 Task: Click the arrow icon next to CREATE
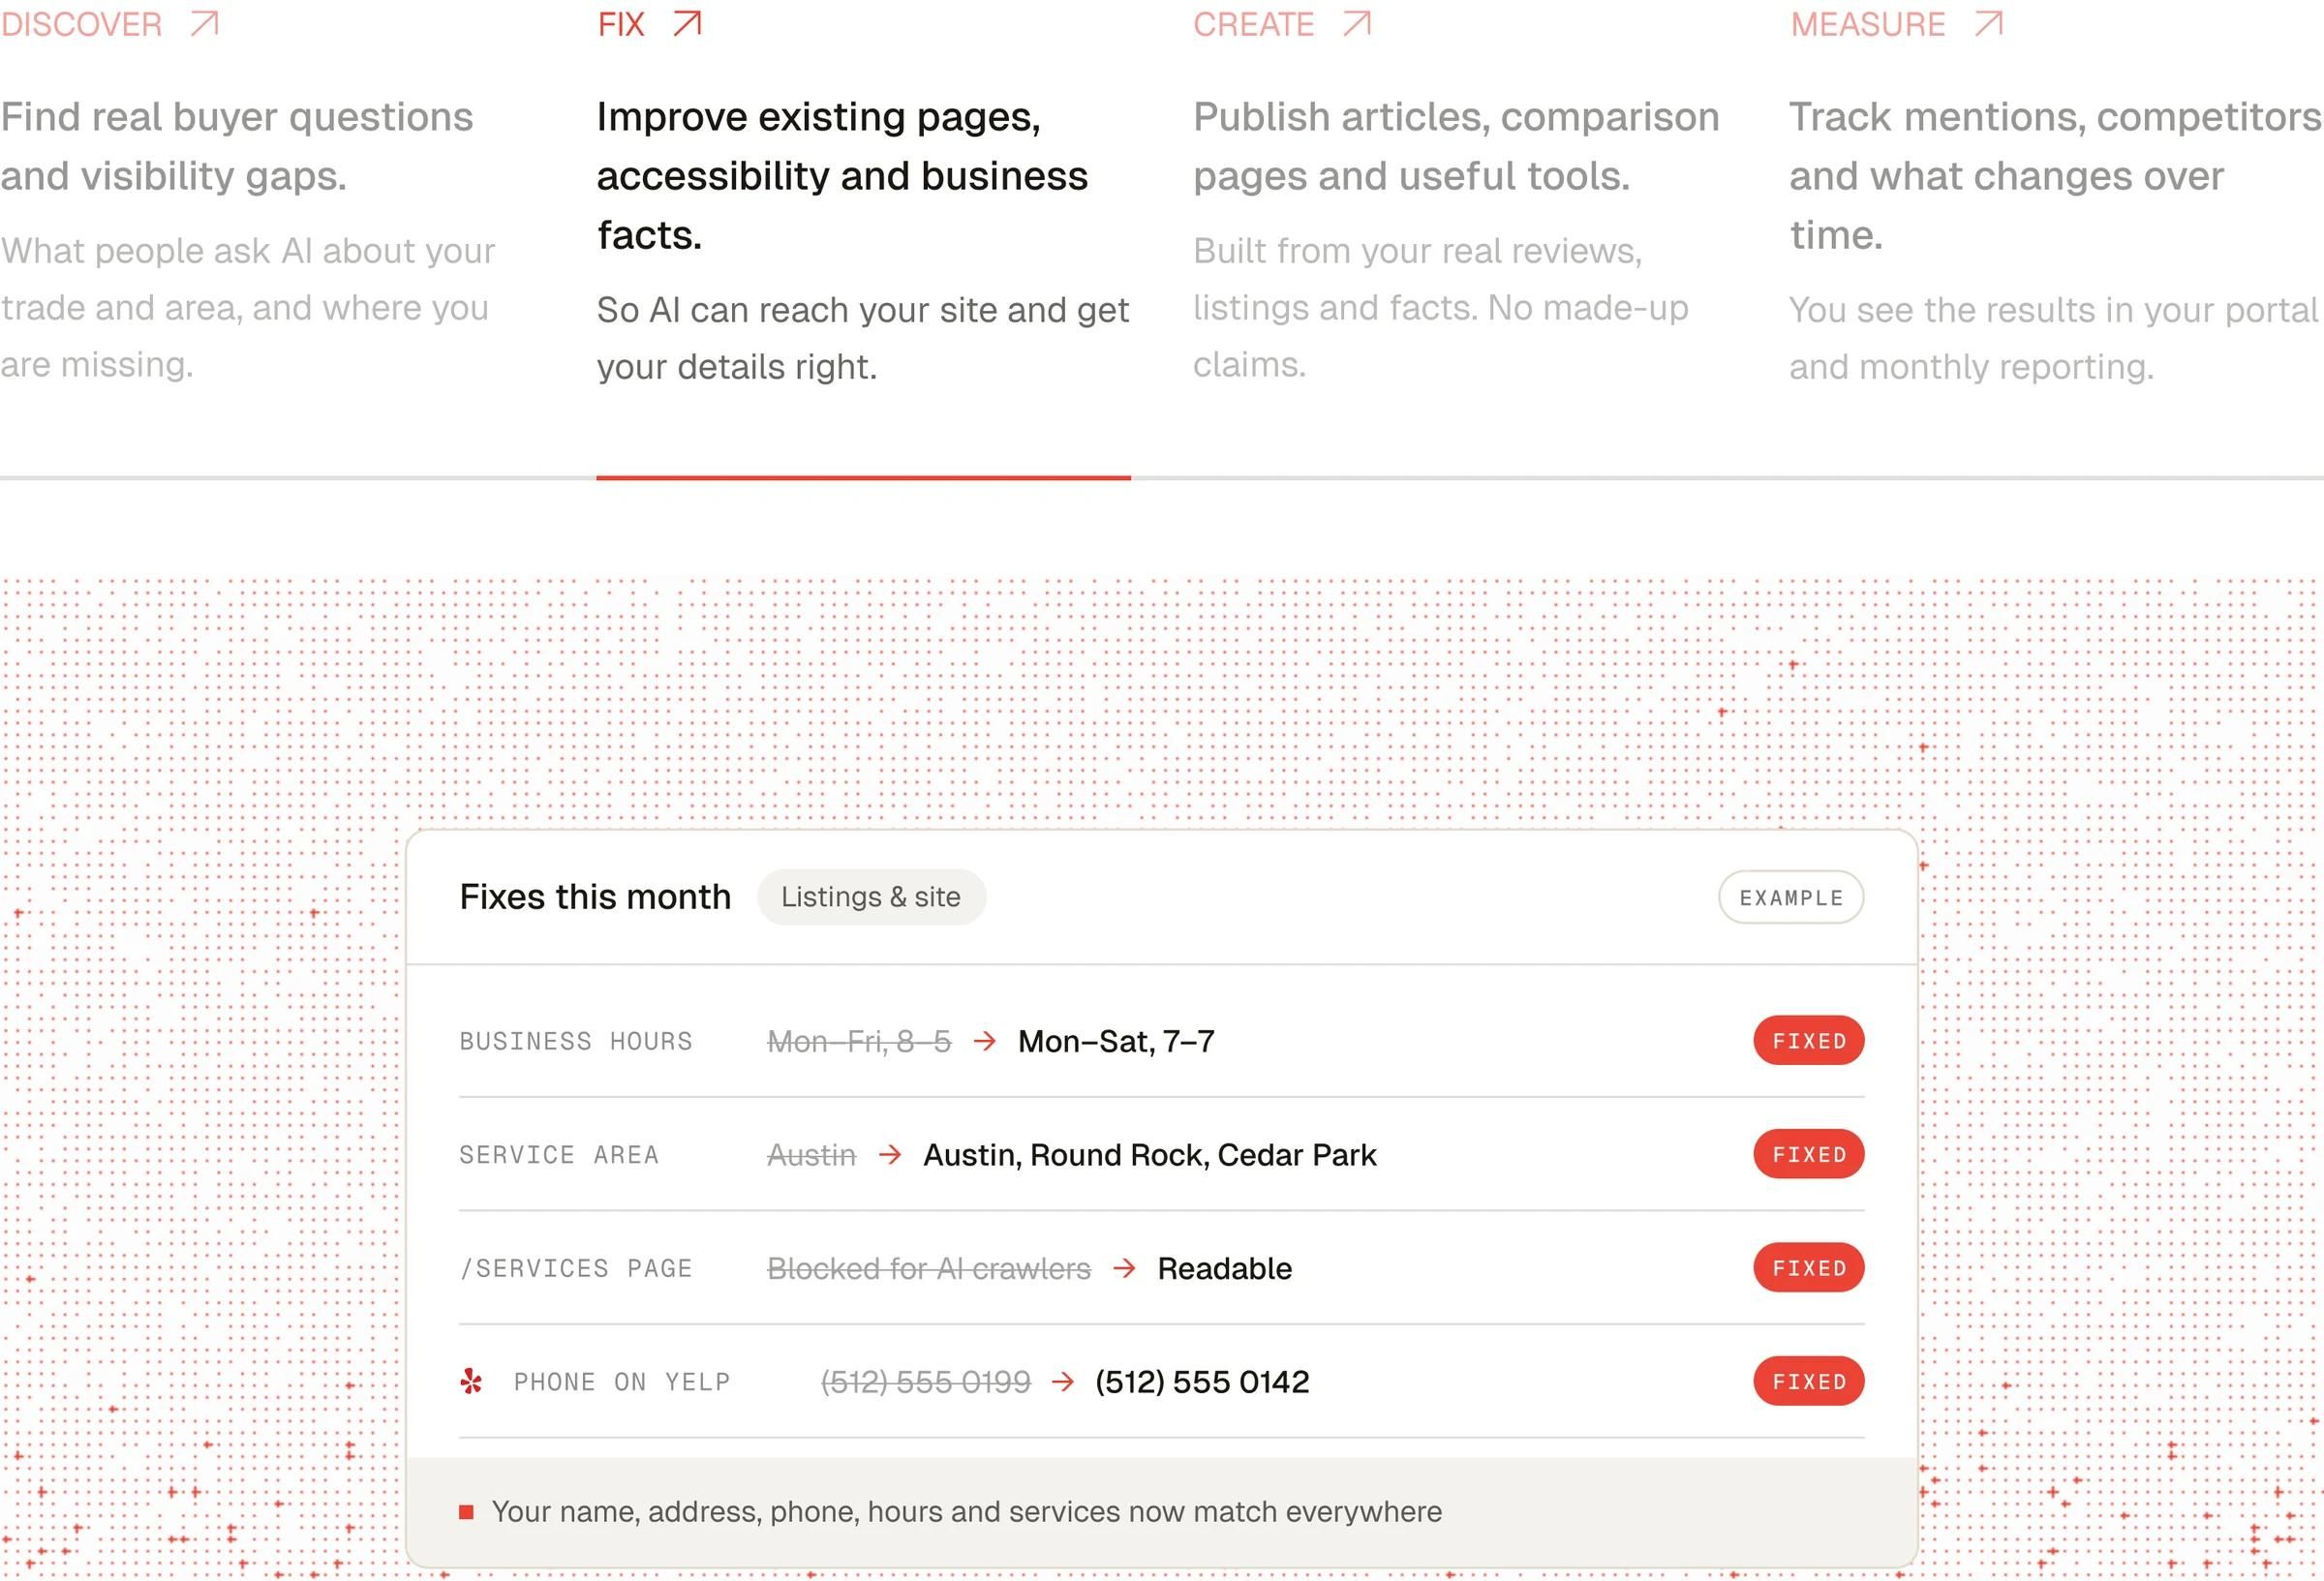pyautogui.click(x=1356, y=23)
